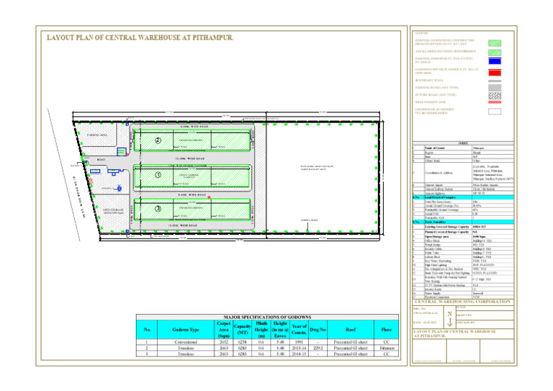This screenshot has height=391, width=553.
Task: Click the wide road label between godowns 2 and 1
Action: pos(190,158)
